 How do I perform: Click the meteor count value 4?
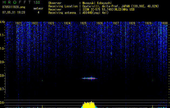pyautogui.click(x=38, y=12)
